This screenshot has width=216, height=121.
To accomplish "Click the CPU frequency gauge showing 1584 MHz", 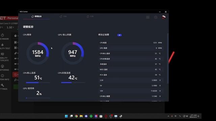I will pyautogui.click(x=38, y=53).
